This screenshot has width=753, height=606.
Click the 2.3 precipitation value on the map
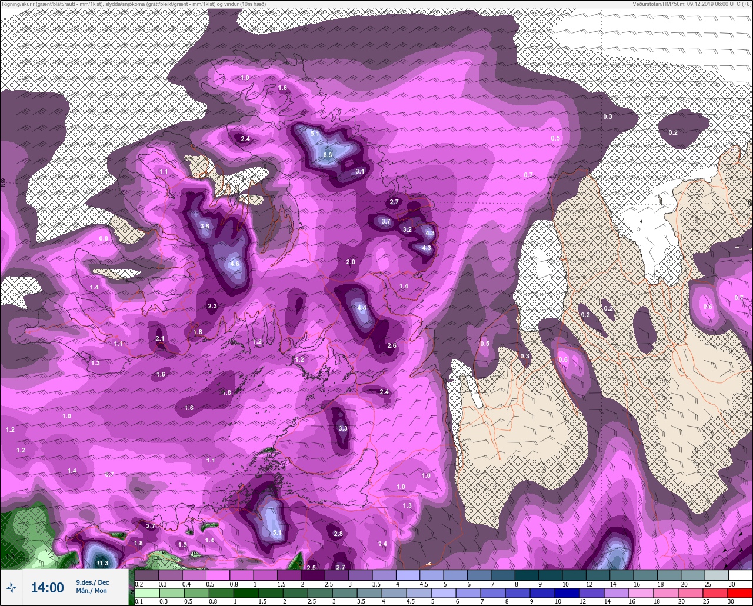[212, 307]
